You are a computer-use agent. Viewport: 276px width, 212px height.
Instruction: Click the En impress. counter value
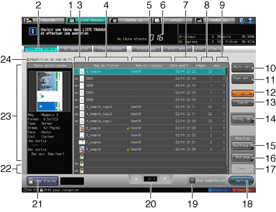pos(213,42)
